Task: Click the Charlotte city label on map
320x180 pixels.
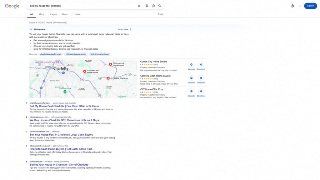Action: tap(61, 68)
